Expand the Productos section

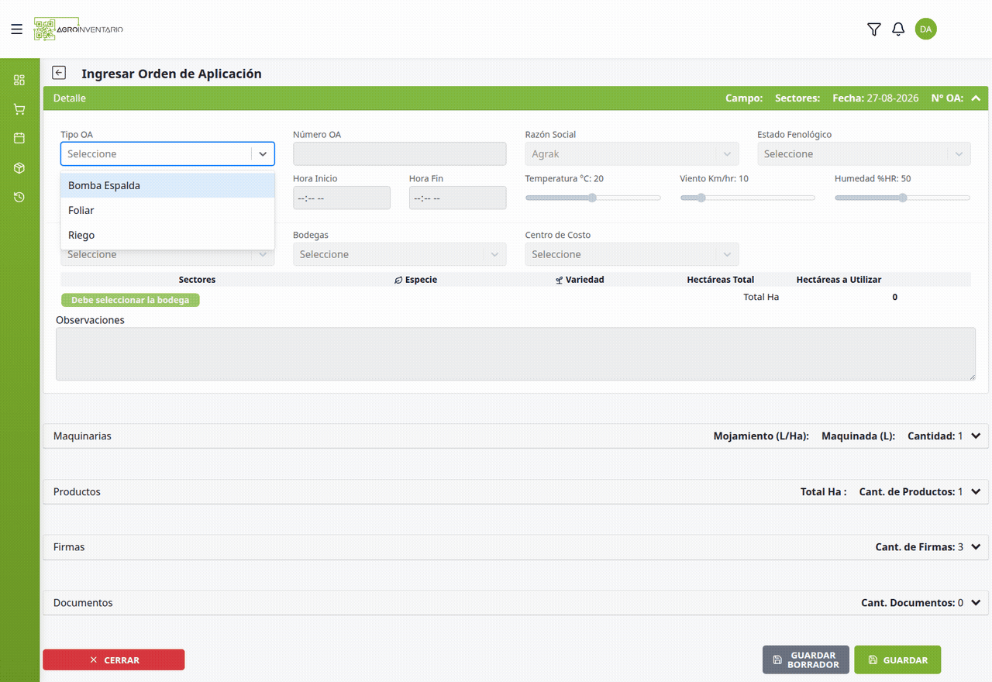click(x=515, y=492)
